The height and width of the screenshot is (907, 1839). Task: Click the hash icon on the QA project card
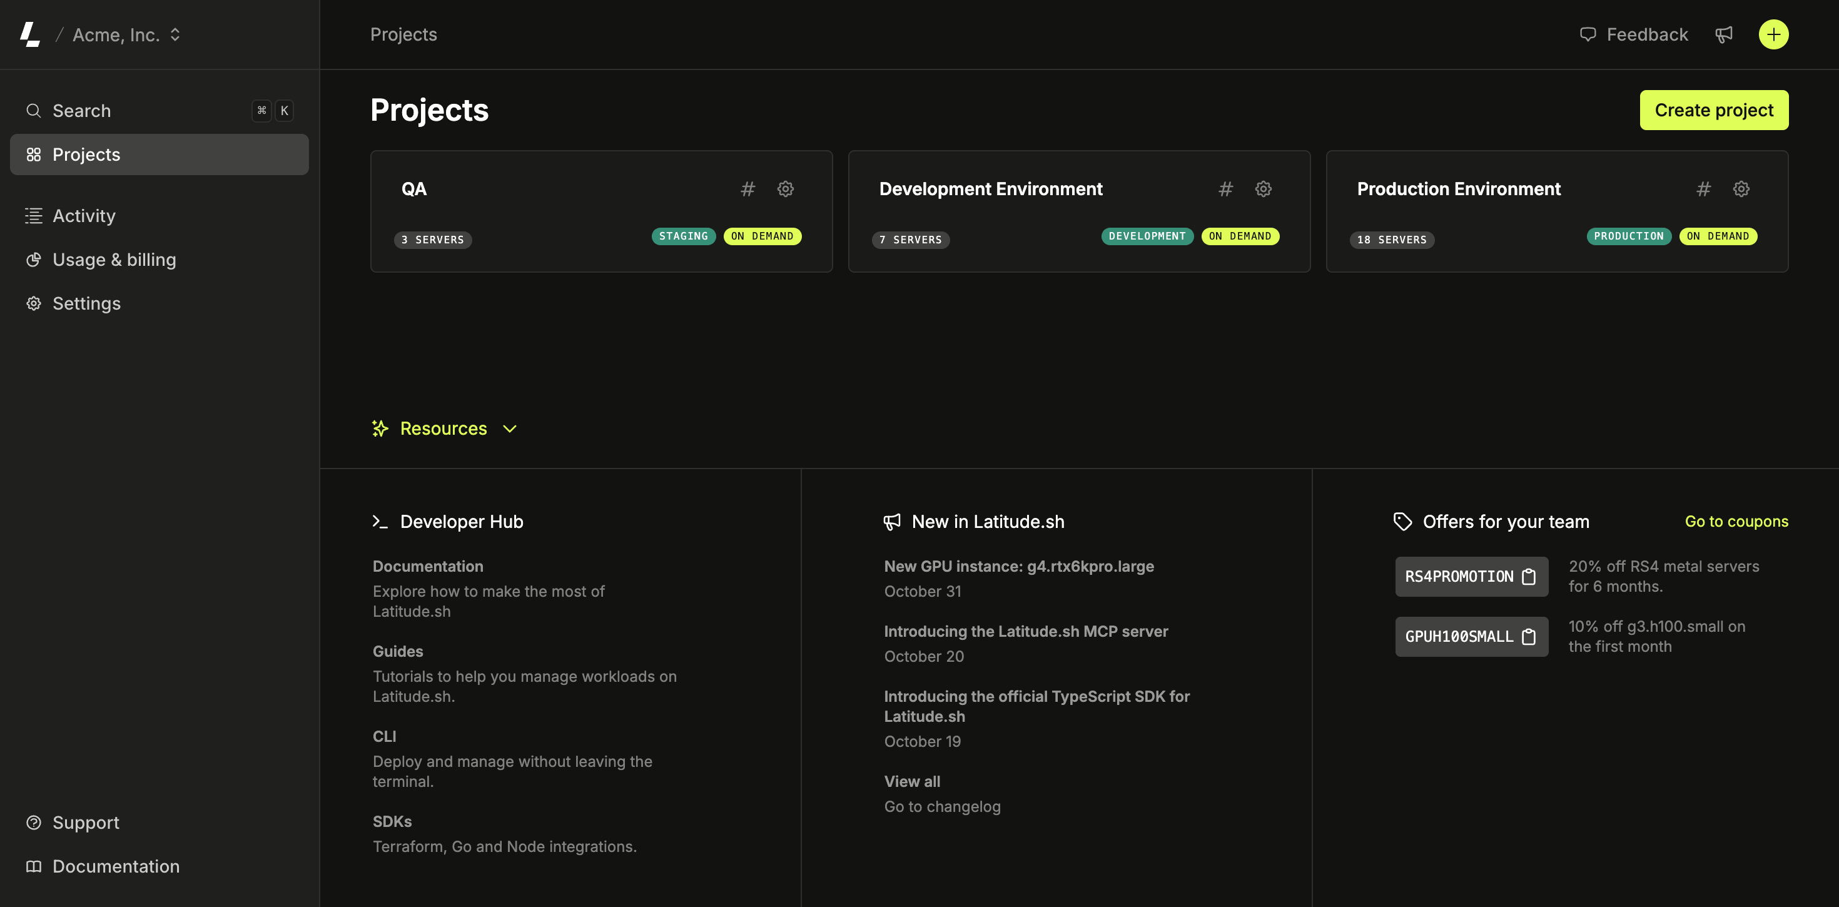click(747, 188)
